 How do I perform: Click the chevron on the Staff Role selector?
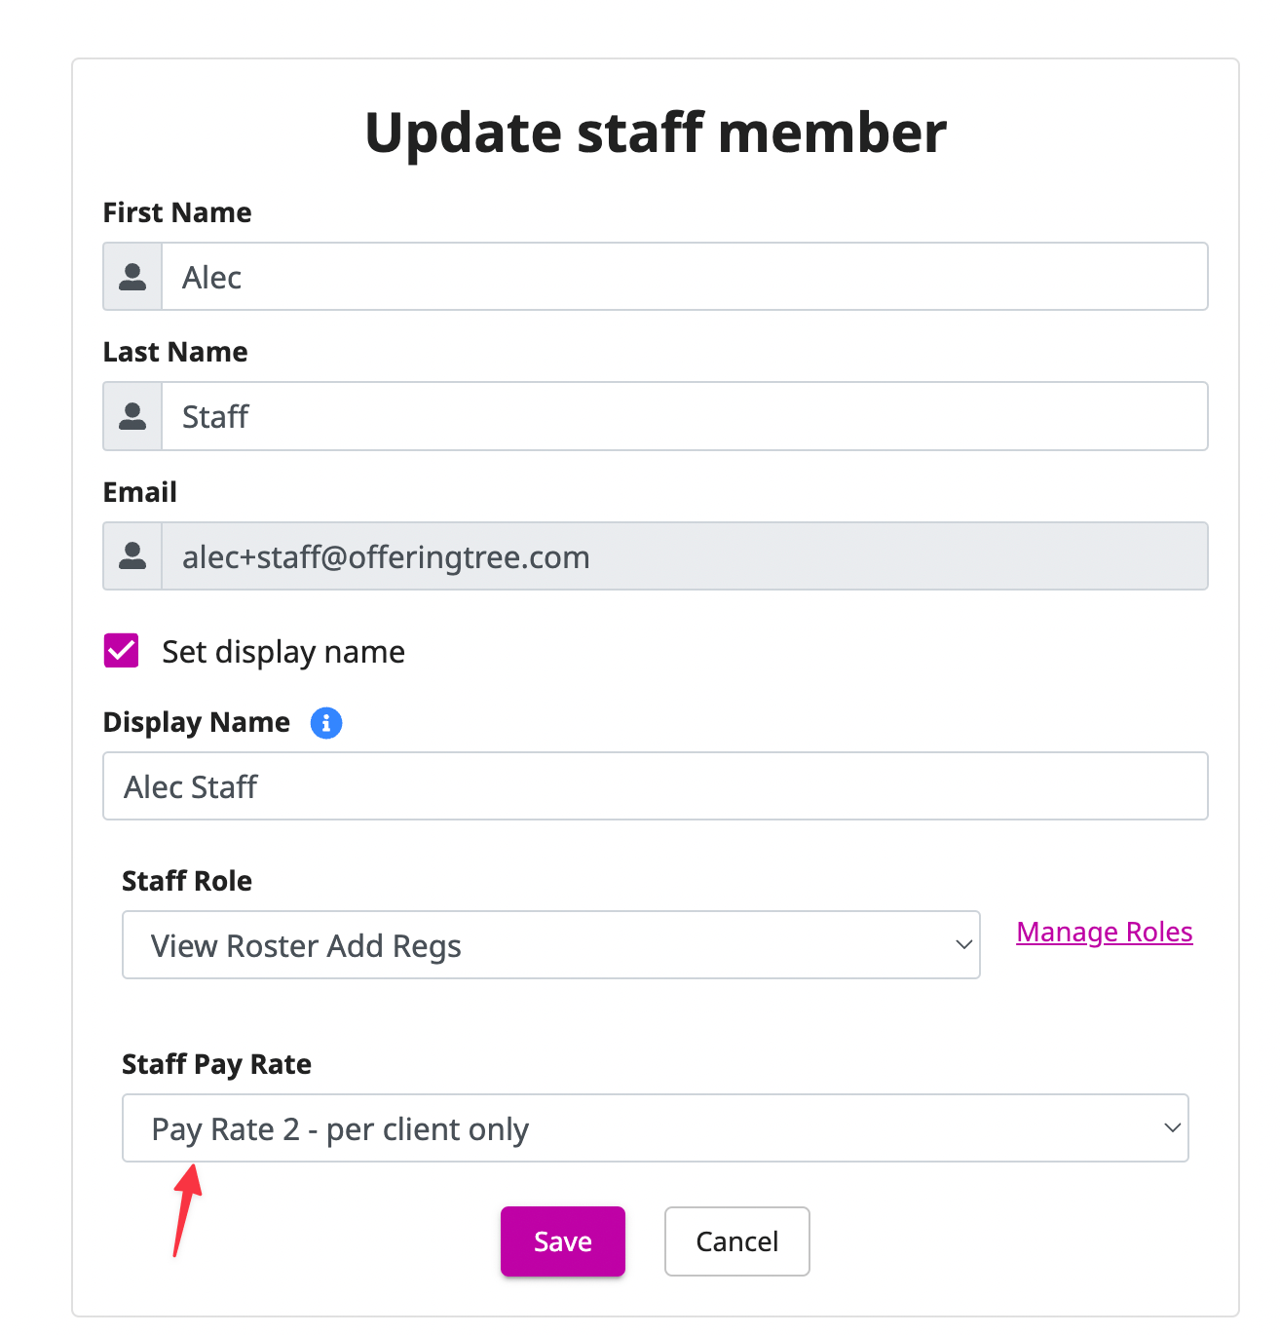(x=962, y=944)
